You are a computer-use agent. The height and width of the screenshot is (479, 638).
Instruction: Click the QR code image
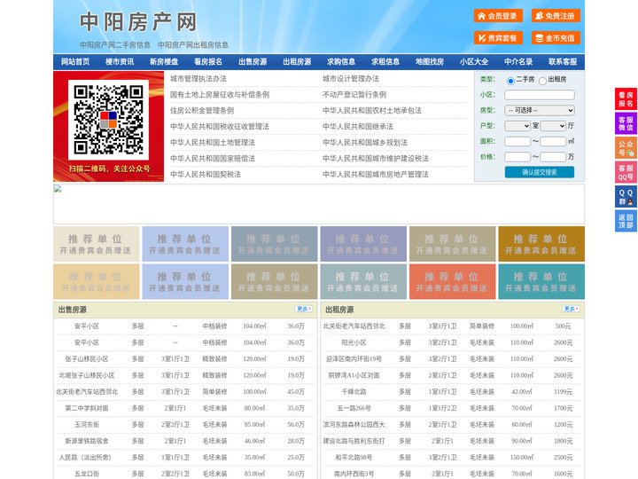coord(108,120)
